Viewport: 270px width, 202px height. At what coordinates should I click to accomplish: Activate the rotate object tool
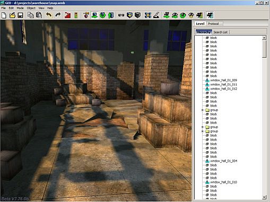103,15
